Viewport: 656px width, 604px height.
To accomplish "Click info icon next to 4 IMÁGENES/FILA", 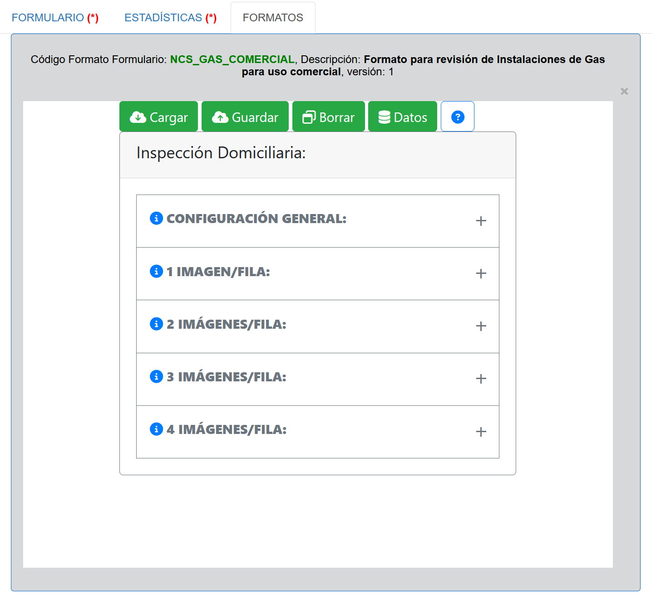I will [x=156, y=429].
